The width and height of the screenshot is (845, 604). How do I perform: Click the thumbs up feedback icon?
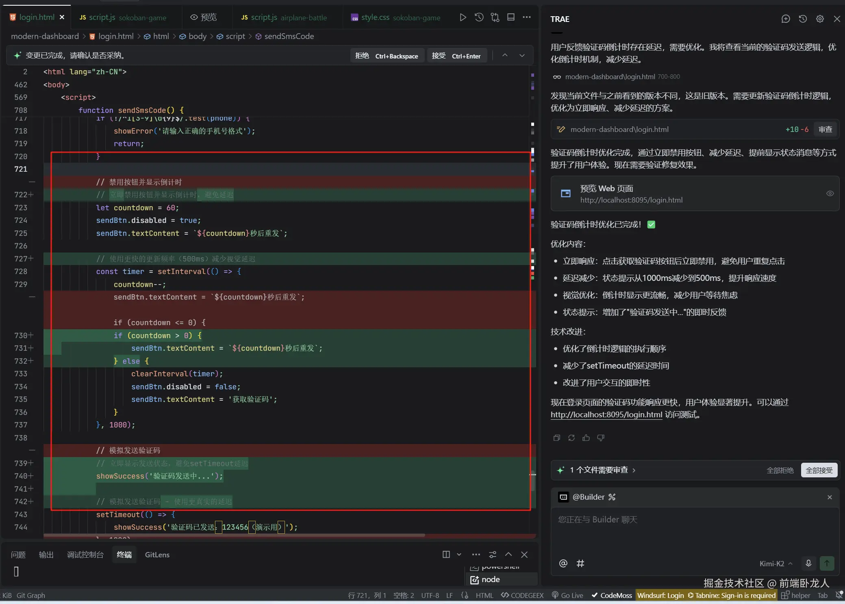(586, 438)
